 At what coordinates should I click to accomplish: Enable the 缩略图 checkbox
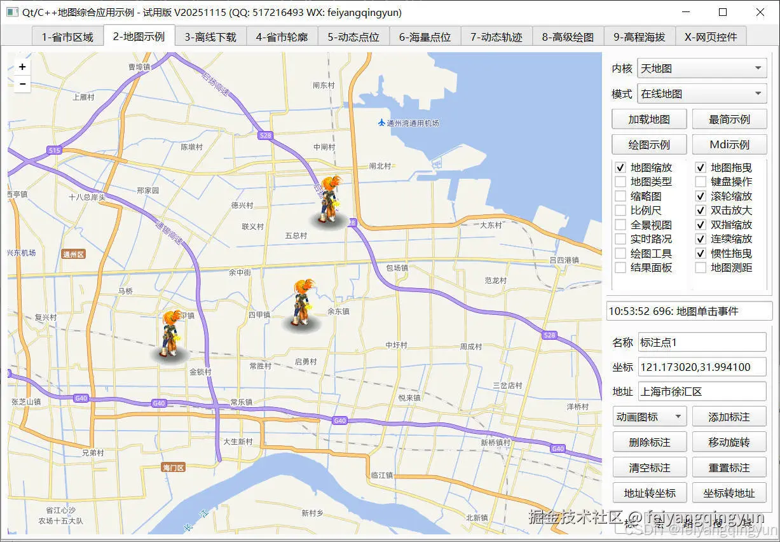620,197
